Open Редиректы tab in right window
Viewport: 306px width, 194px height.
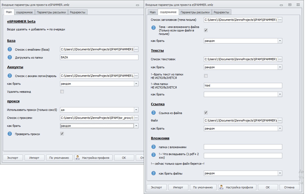tap(221, 12)
